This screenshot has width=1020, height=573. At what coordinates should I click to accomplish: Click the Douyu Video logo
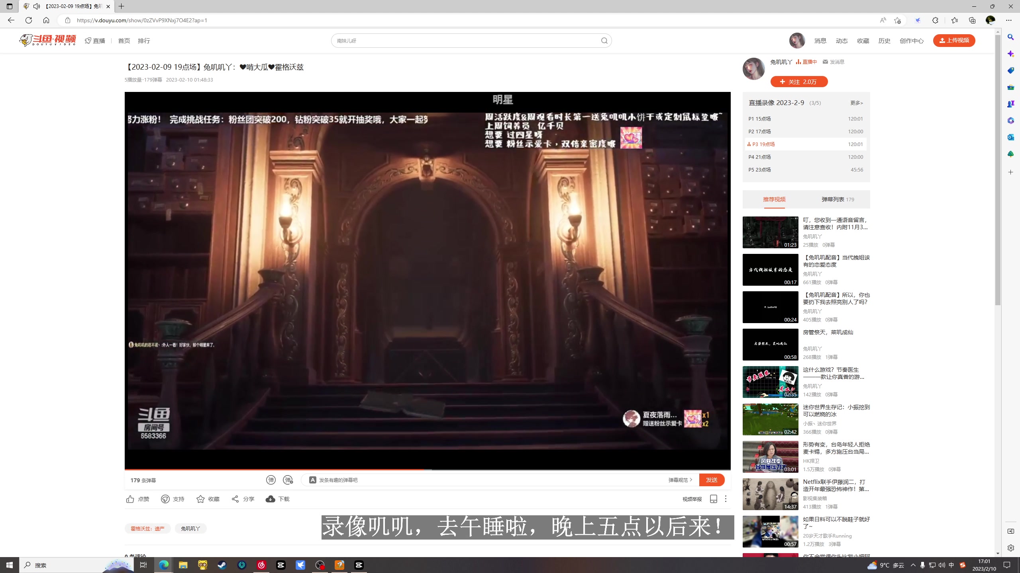click(47, 40)
